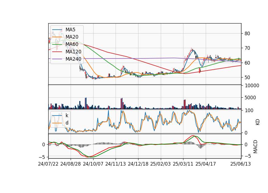Click the 25/04/17 date axis label

(206, 164)
